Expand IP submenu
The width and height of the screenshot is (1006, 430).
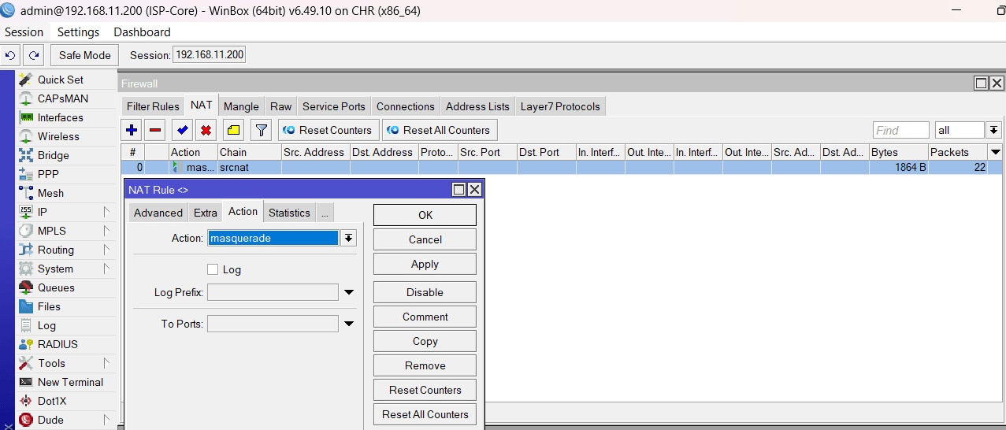[106, 212]
